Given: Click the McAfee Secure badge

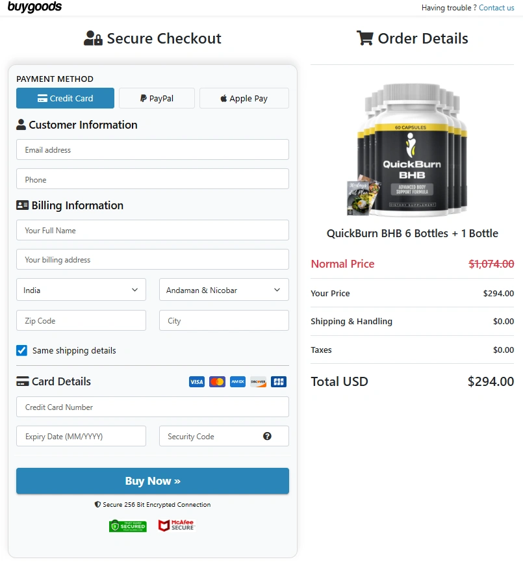Looking at the screenshot, I should pos(175,525).
